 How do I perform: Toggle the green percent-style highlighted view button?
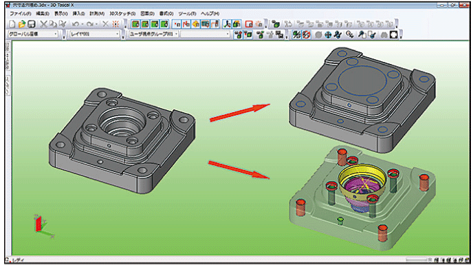click(x=296, y=34)
